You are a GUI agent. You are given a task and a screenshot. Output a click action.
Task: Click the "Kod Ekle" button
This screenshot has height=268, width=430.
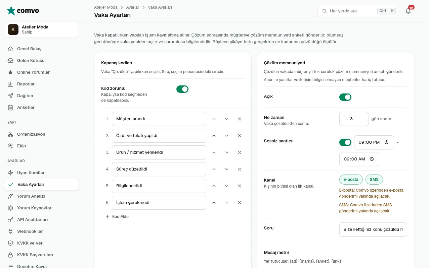tap(117, 217)
